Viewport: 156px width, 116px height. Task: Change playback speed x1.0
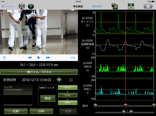click(x=73, y=58)
